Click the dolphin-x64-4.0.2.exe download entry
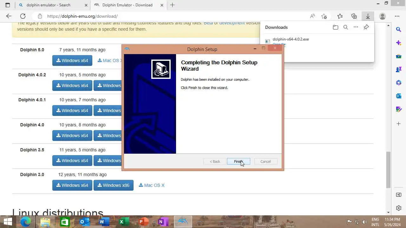 coord(291,39)
